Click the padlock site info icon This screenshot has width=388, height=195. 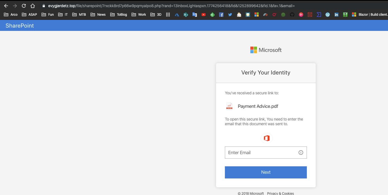click(x=43, y=6)
